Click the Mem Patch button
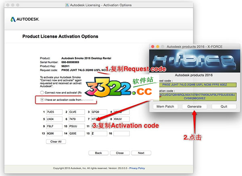This screenshot has height=176, width=242. 165,106
